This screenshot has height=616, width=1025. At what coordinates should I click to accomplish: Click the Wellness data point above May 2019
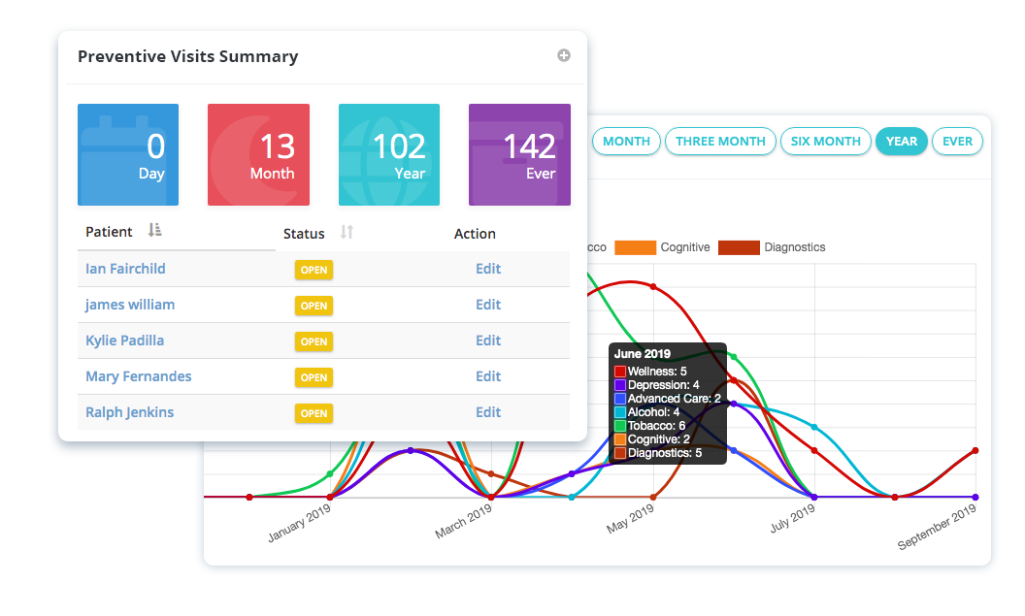653,286
